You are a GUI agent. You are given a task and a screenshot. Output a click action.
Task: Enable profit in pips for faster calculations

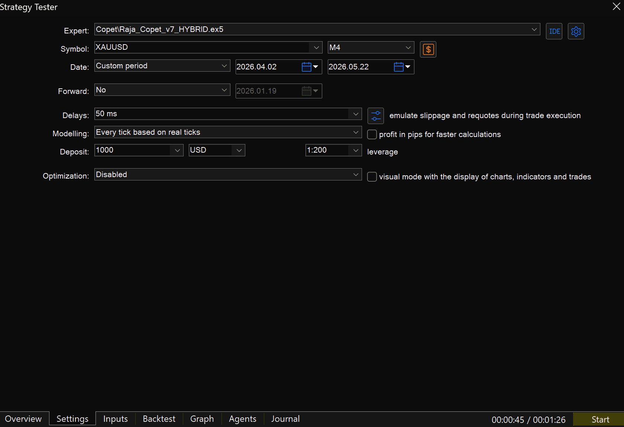click(x=372, y=134)
